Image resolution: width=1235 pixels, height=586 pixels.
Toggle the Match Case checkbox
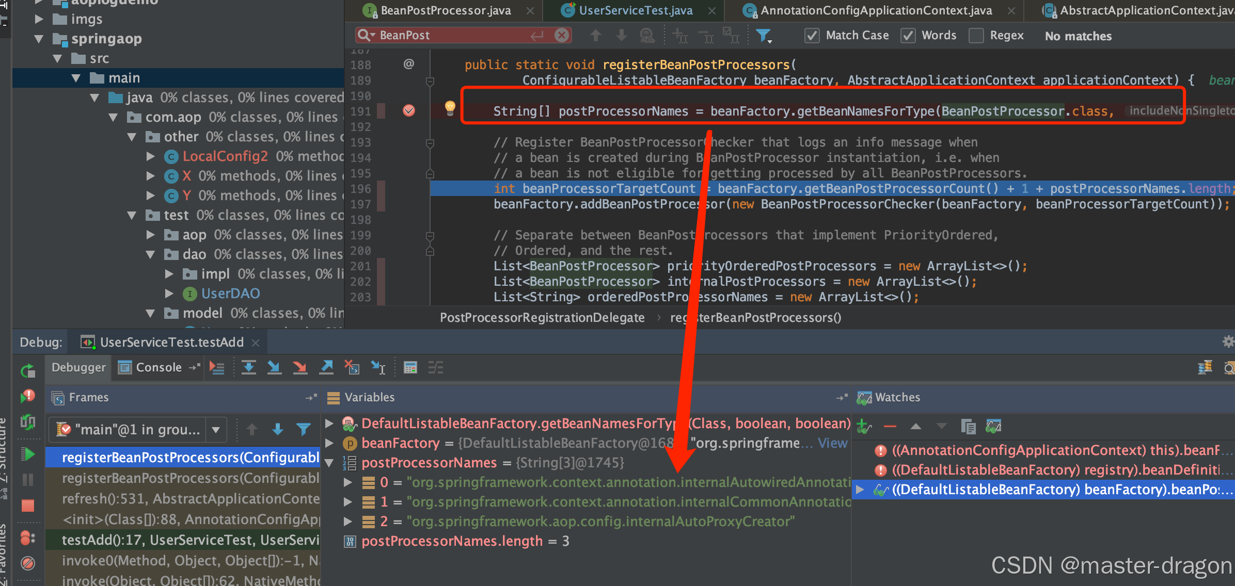[x=812, y=36]
